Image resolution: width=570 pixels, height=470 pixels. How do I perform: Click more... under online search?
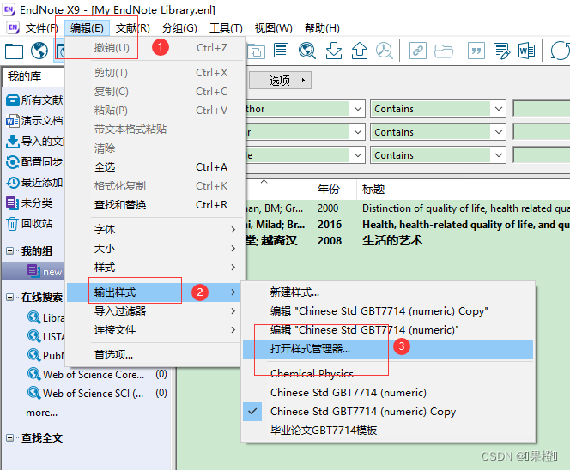coord(41,413)
